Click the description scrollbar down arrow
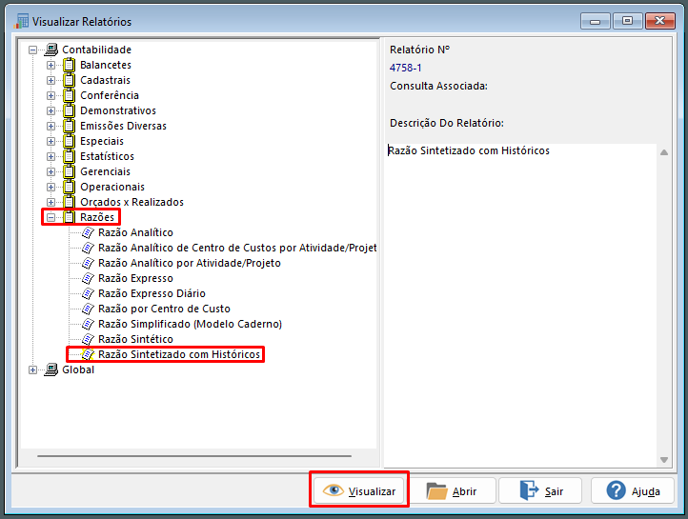Image resolution: width=688 pixels, height=519 pixels. coord(664,460)
